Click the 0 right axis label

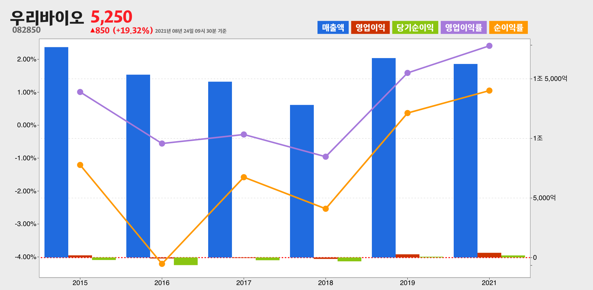(x=535, y=258)
